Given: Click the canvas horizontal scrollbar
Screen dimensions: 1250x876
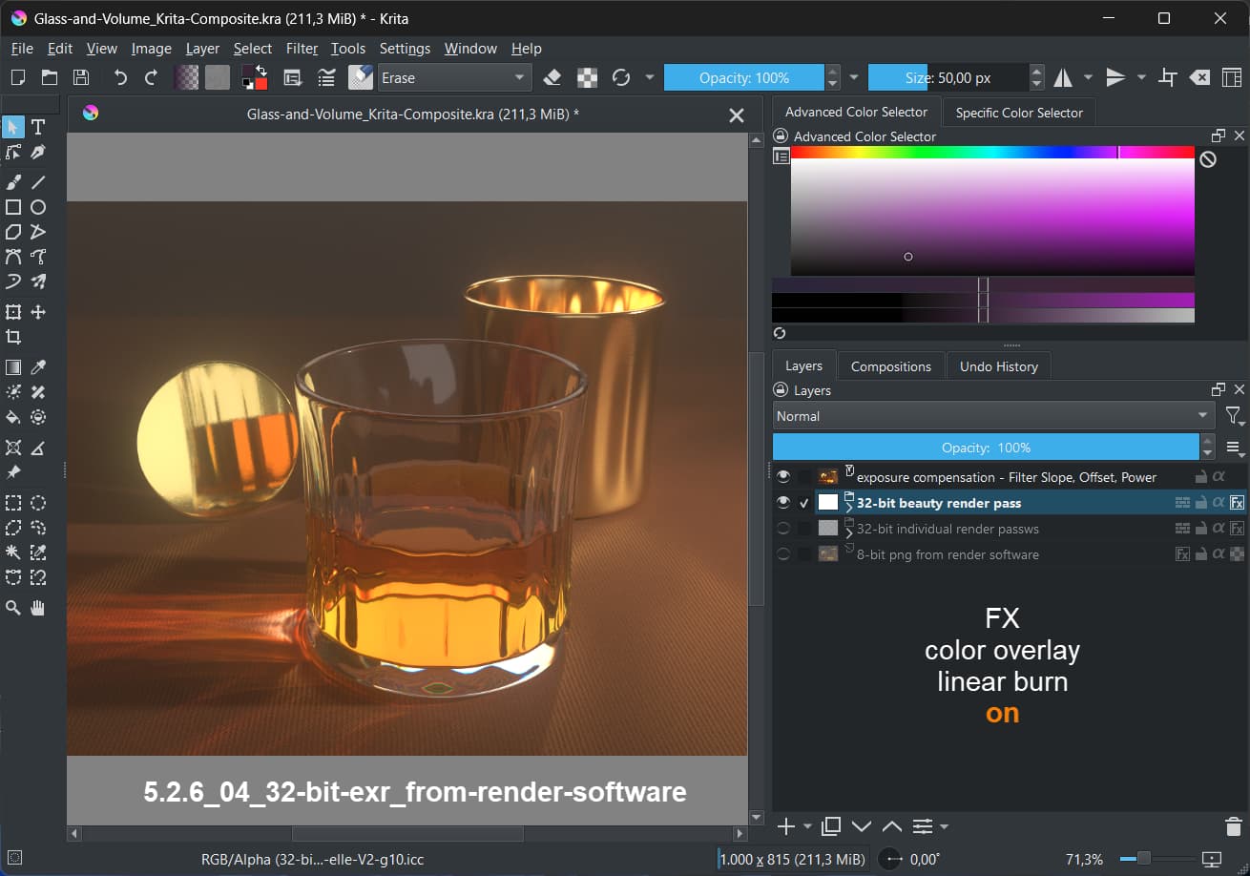Looking at the screenshot, I should click(407, 834).
